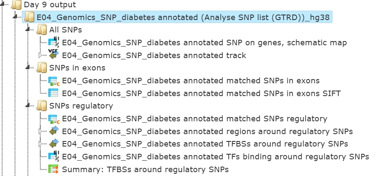Select matched SNPs in exons SIFT entry
Image resolution: width=381 pixels, height=176 pixels.
[x=201, y=93]
